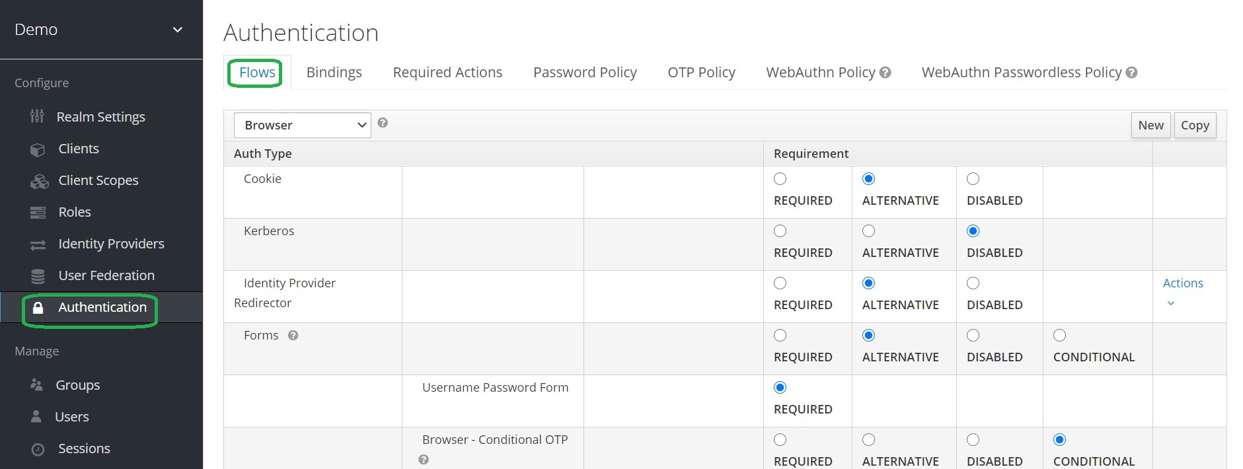Click the User Federation database icon
Image resolution: width=1243 pixels, height=469 pixels.
click(x=38, y=276)
